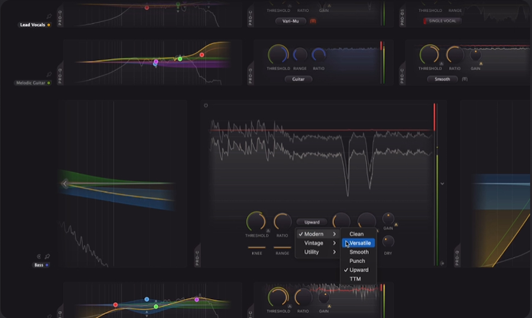This screenshot has height=318, width=532.
Task: Adjust the Knee slider bar
Action: click(x=257, y=247)
